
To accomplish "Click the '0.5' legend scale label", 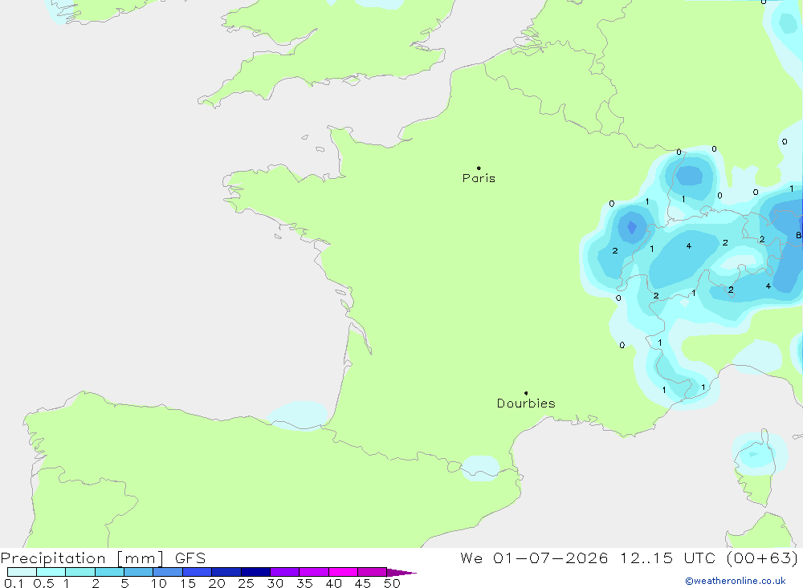I will coord(43,583).
